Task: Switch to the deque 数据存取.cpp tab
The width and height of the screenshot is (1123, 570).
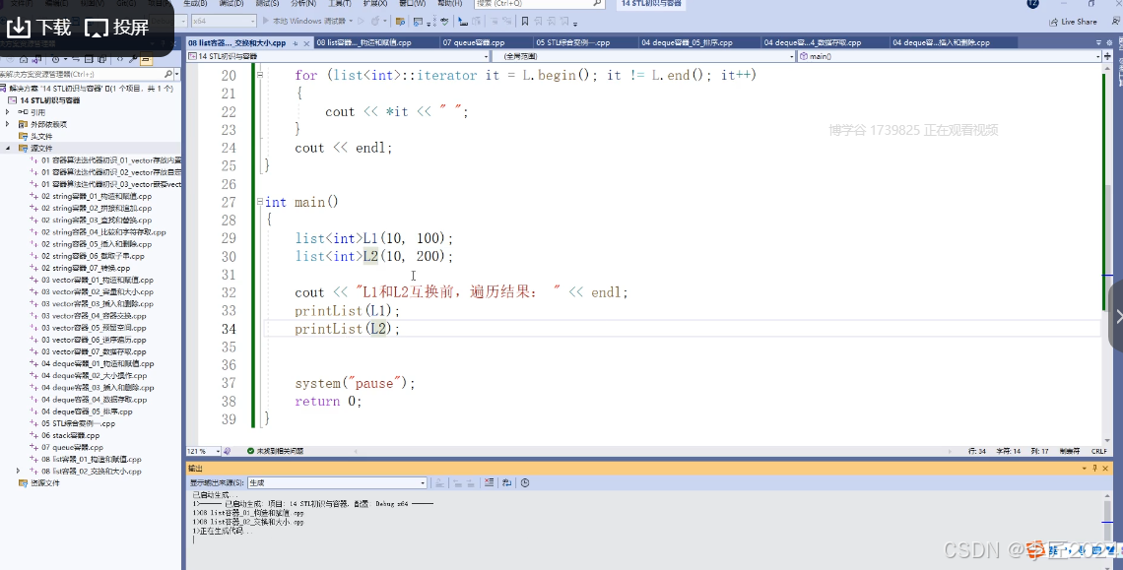Action: [812, 43]
